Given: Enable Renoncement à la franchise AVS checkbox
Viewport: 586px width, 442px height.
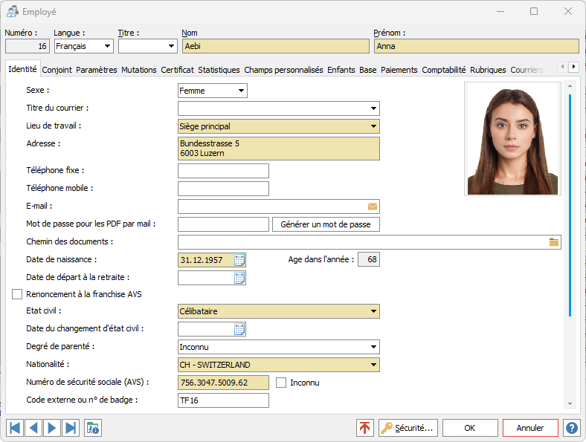Looking at the screenshot, I should click(x=18, y=294).
